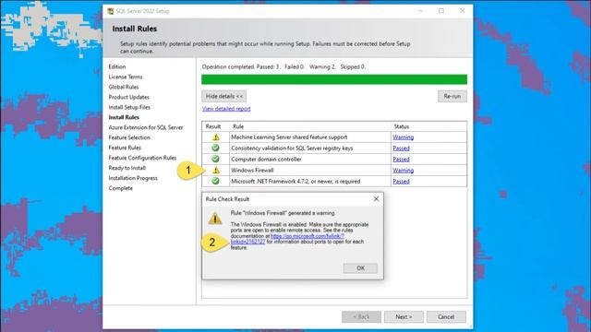The height and width of the screenshot is (332, 591).
Task: Collapse details with Hide details button
Action: [223, 96]
